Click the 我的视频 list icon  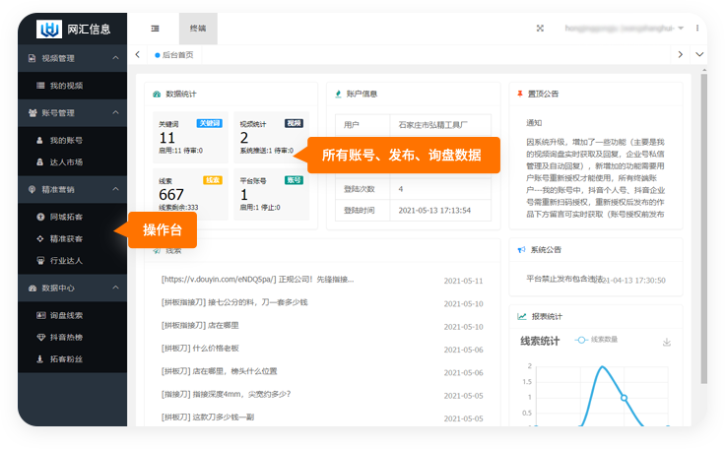tap(40, 86)
